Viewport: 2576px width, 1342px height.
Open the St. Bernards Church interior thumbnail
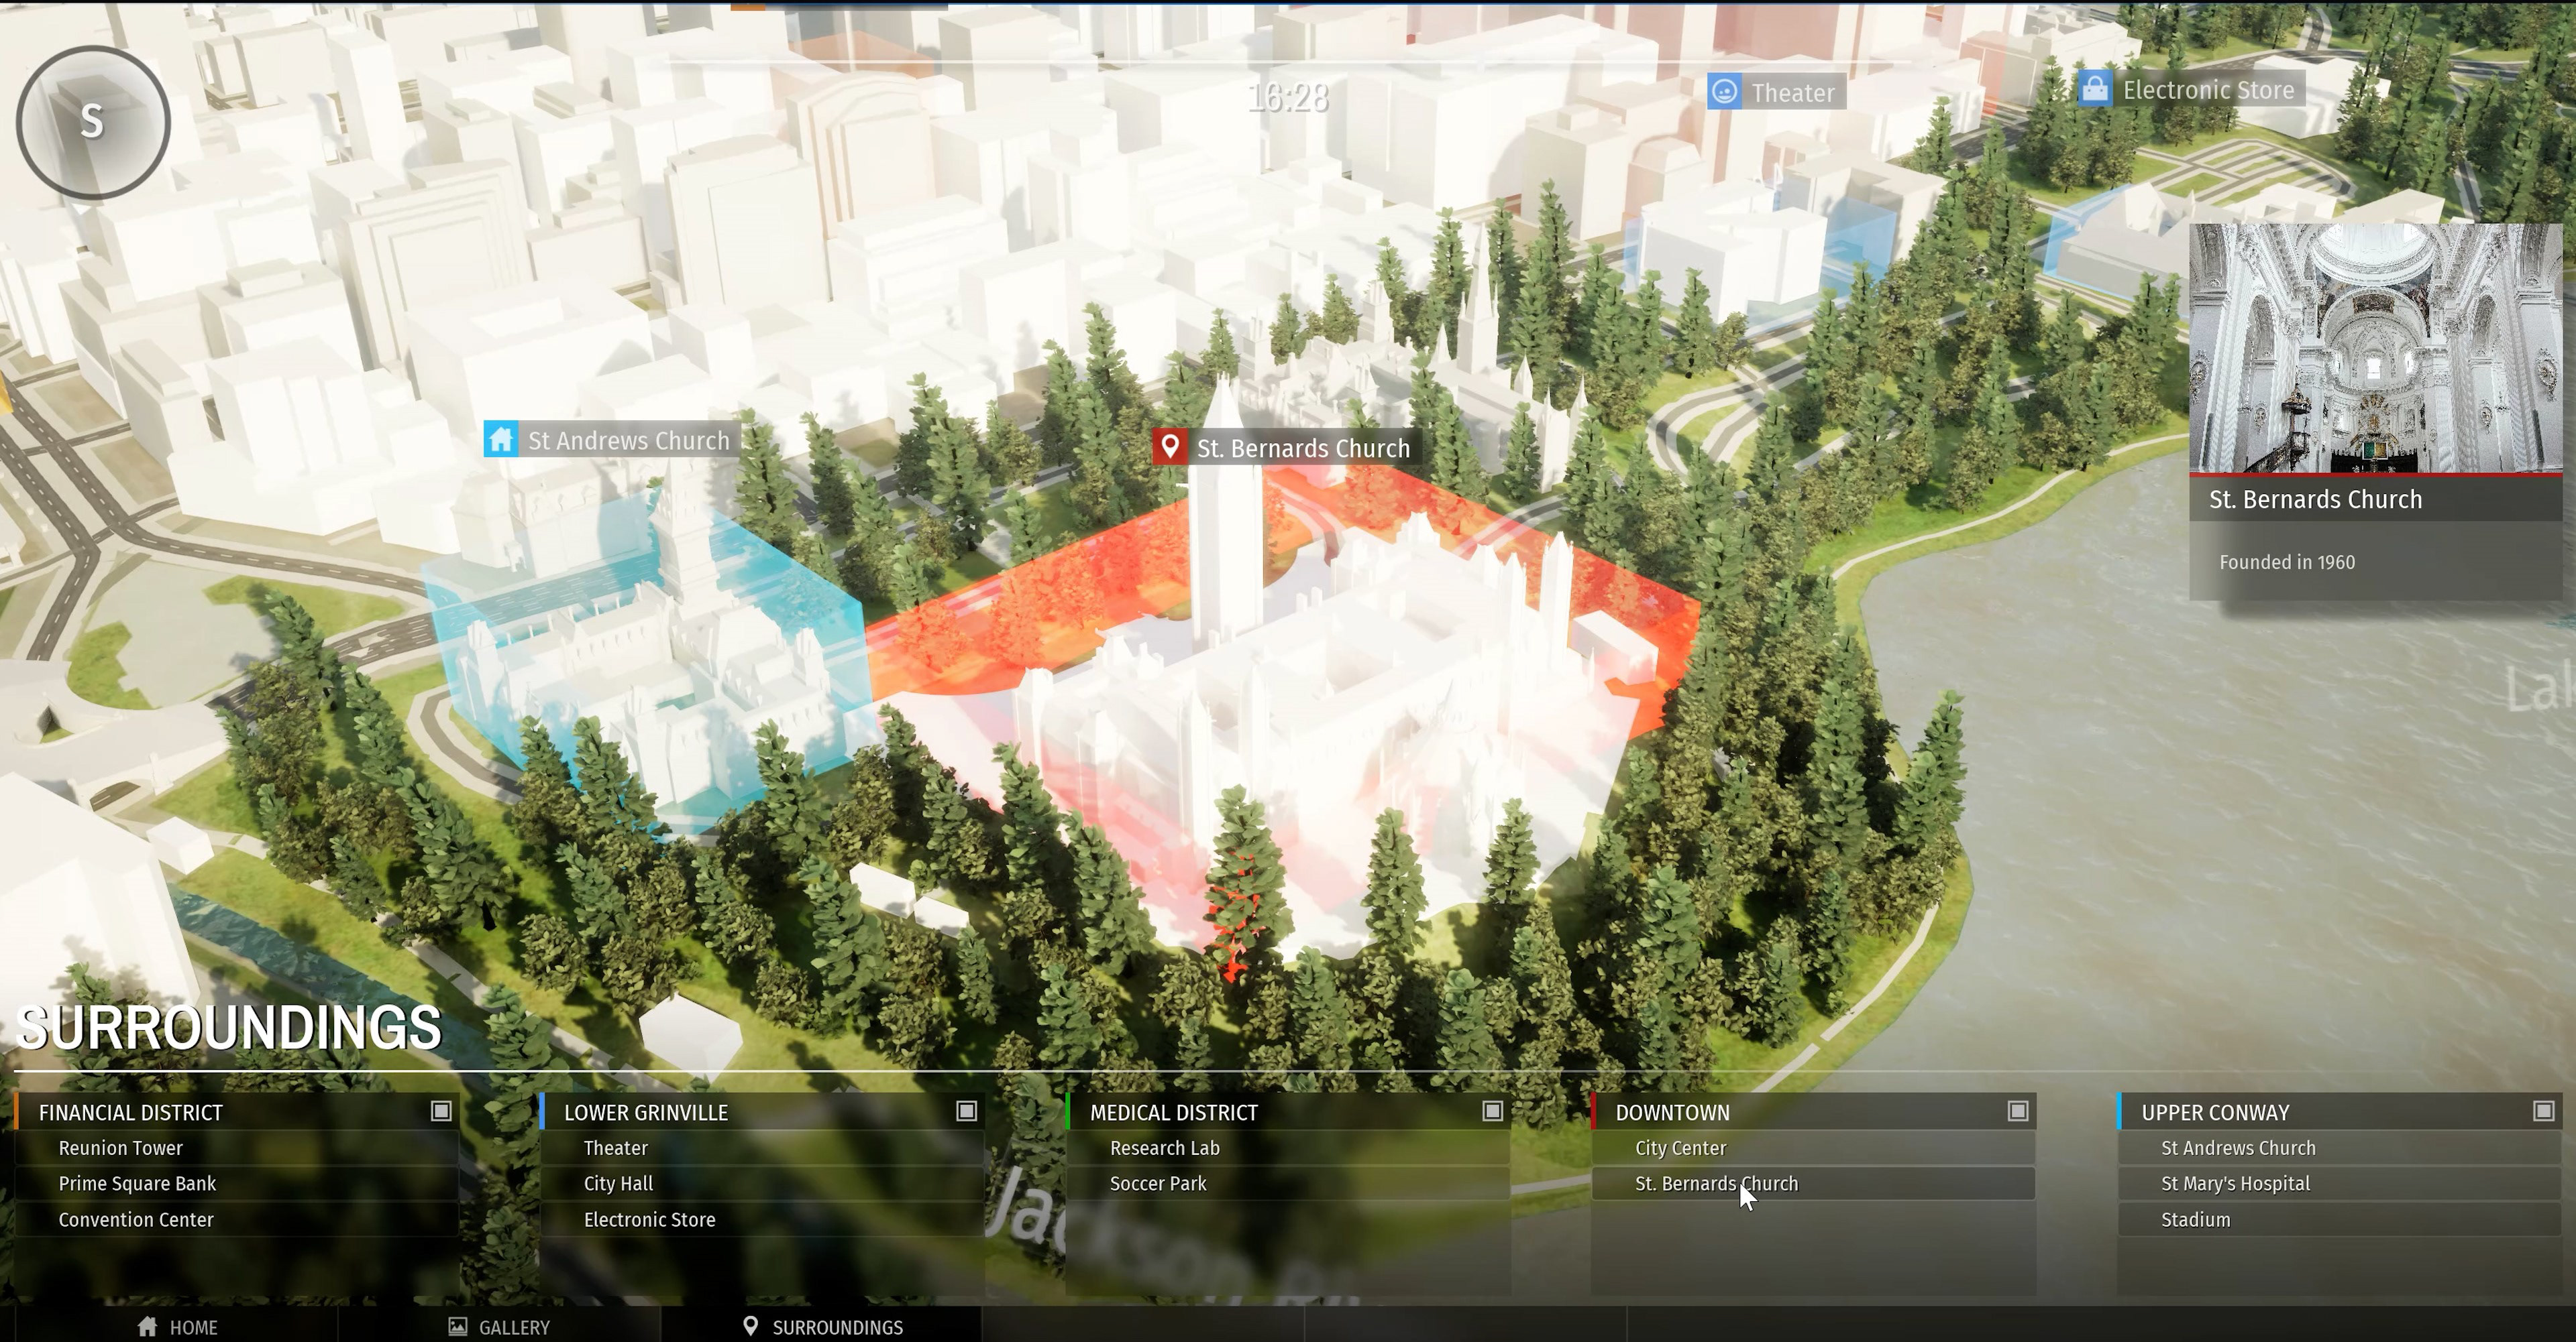(x=2375, y=348)
